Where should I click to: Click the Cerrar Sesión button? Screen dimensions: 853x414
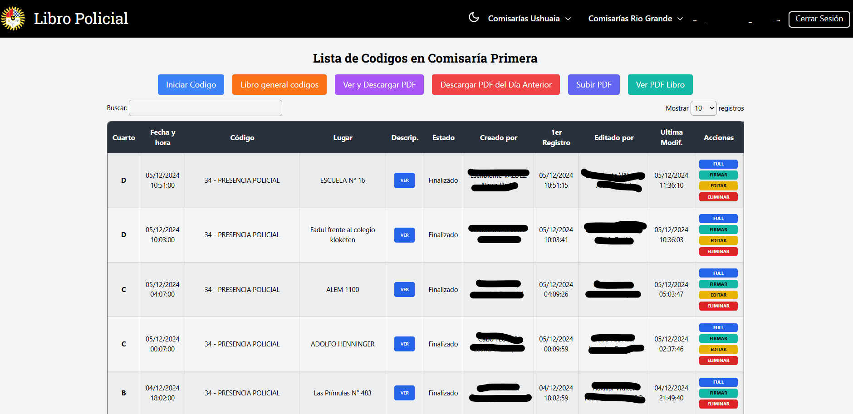[x=819, y=19]
